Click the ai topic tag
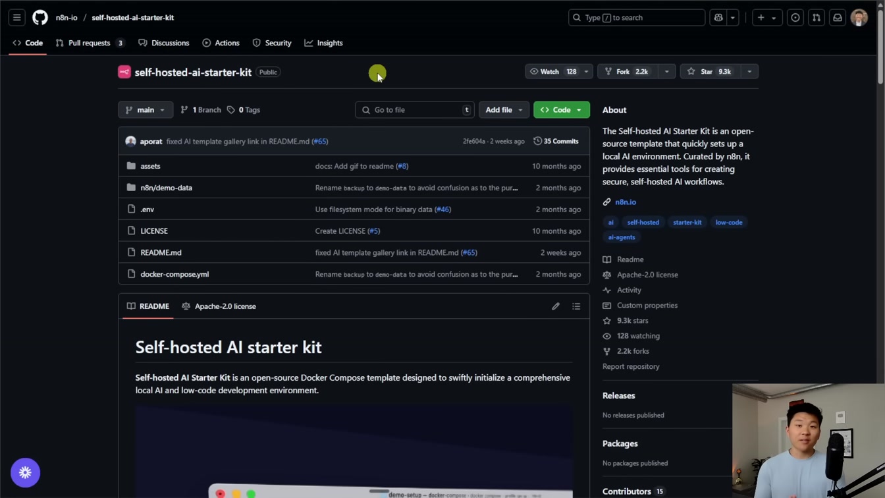 coord(610,223)
